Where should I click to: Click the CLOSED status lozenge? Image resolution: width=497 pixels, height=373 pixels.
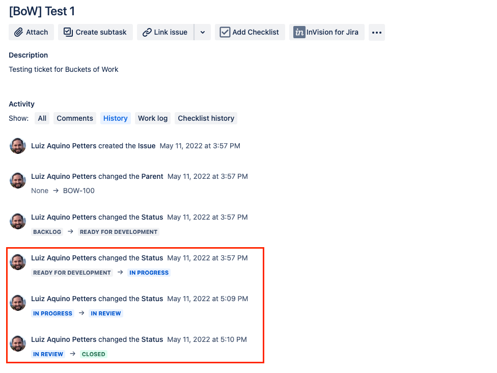[93, 354]
